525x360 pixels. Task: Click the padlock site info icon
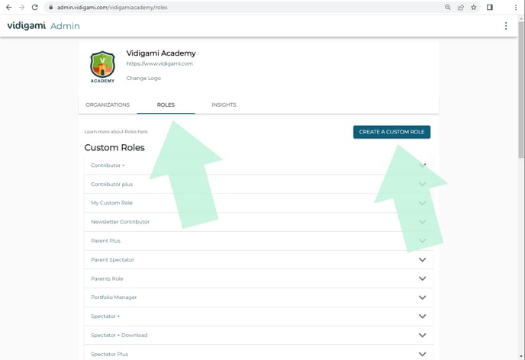51,8
